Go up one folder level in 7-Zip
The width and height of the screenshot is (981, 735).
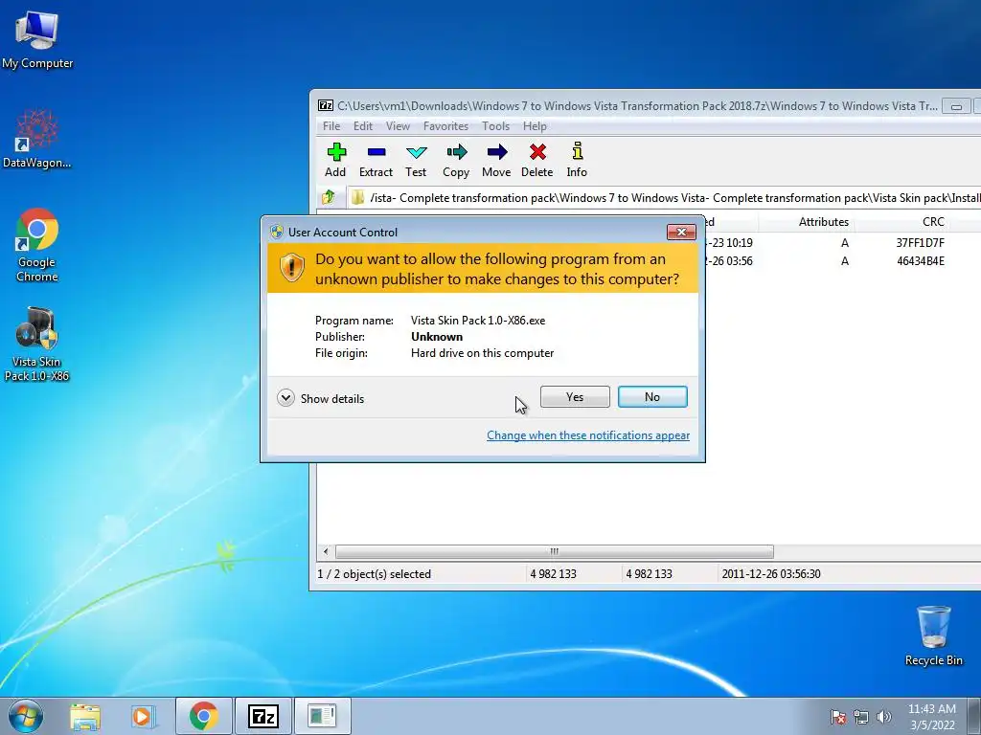click(x=329, y=198)
